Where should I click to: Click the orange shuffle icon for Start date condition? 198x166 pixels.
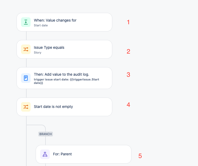[x=26, y=107]
